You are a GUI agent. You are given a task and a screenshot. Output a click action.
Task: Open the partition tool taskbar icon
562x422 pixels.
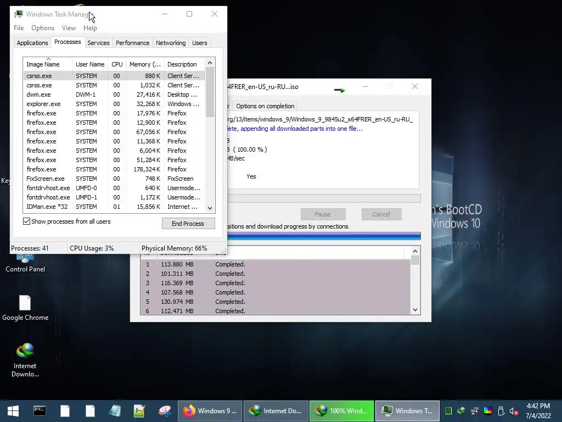click(165, 411)
